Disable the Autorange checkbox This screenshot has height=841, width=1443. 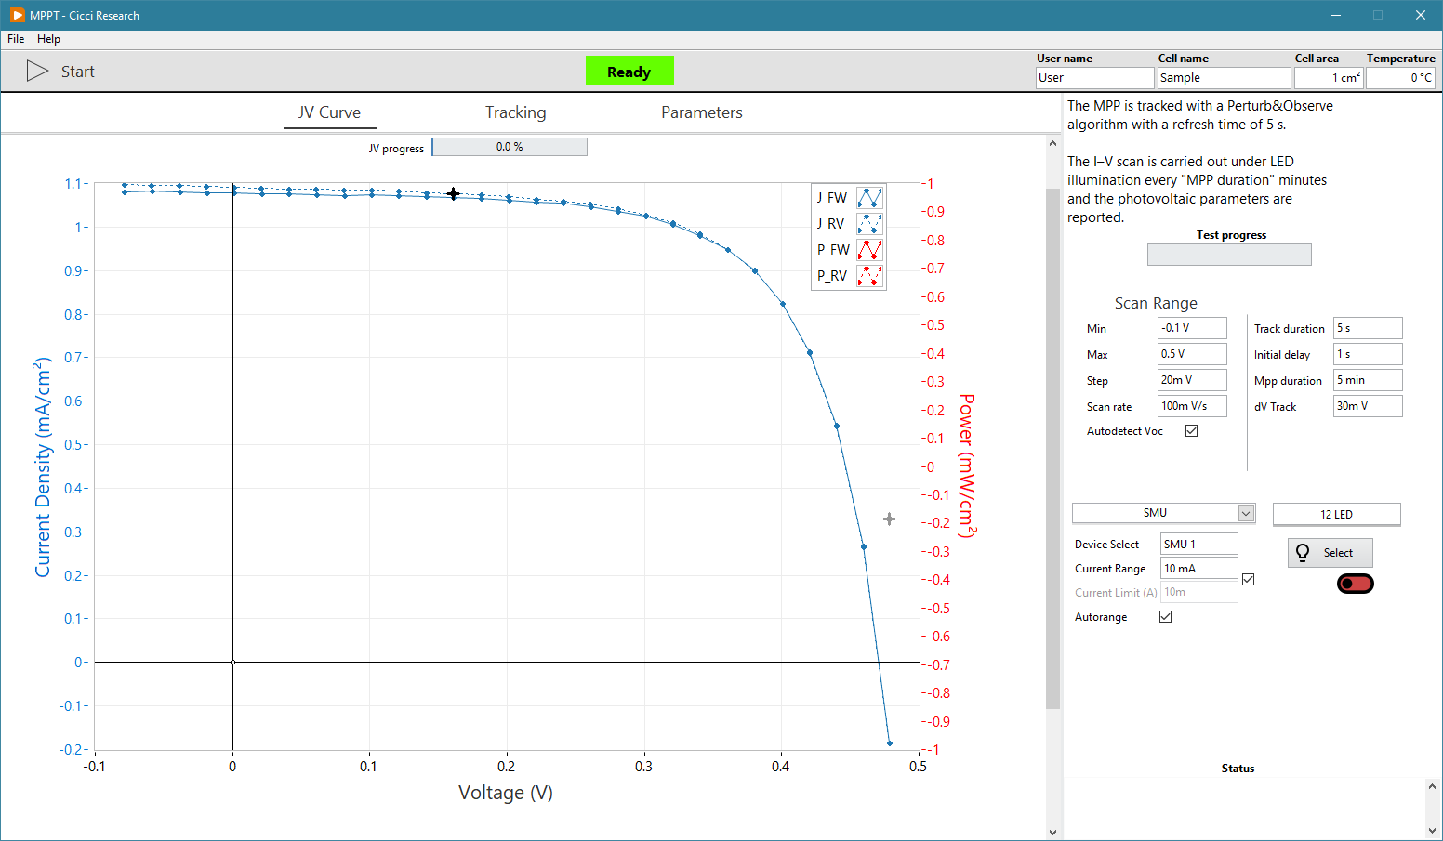tap(1165, 616)
